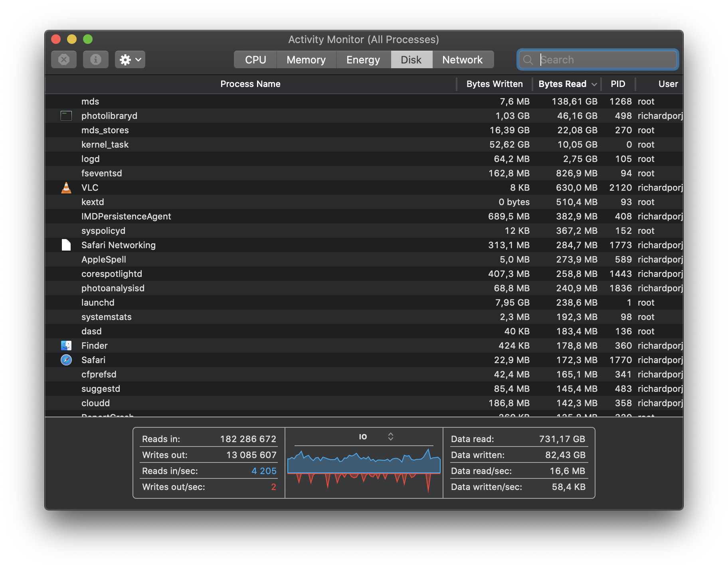Sort by PID column header
The image size is (728, 569).
(x=618, y=84)
